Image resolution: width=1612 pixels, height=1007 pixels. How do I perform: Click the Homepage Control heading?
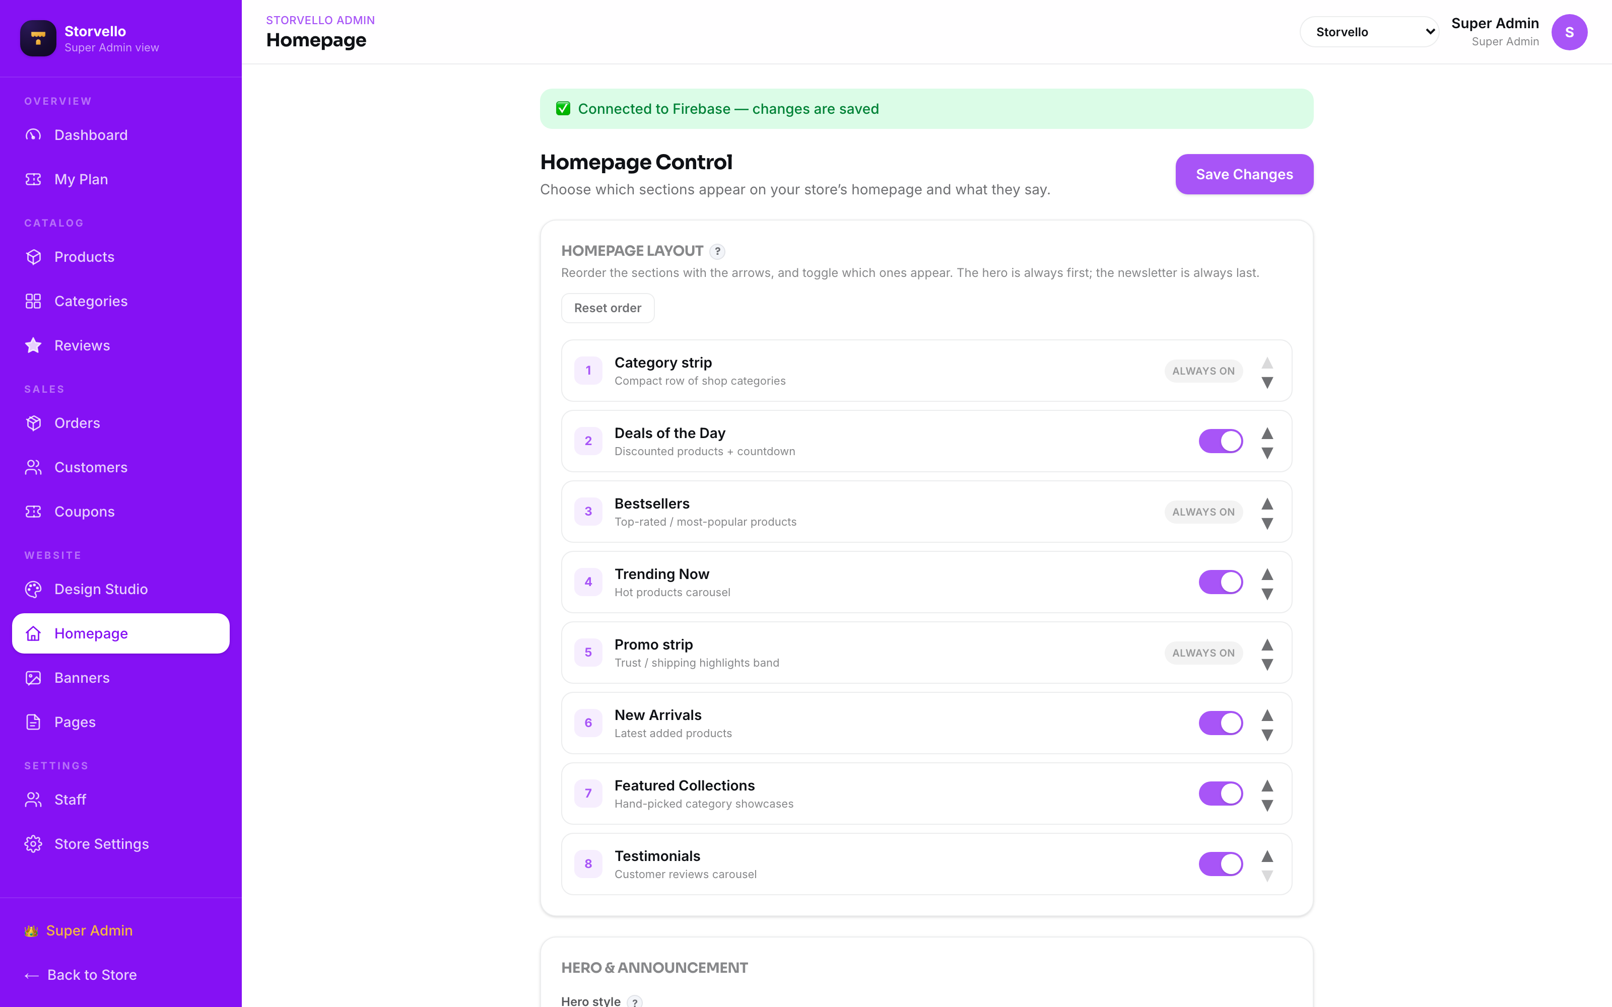click(636, 162)
